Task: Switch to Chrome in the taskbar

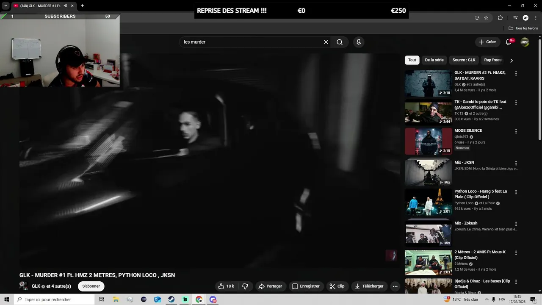Action: pyautogui.click(x=199, y=299)
